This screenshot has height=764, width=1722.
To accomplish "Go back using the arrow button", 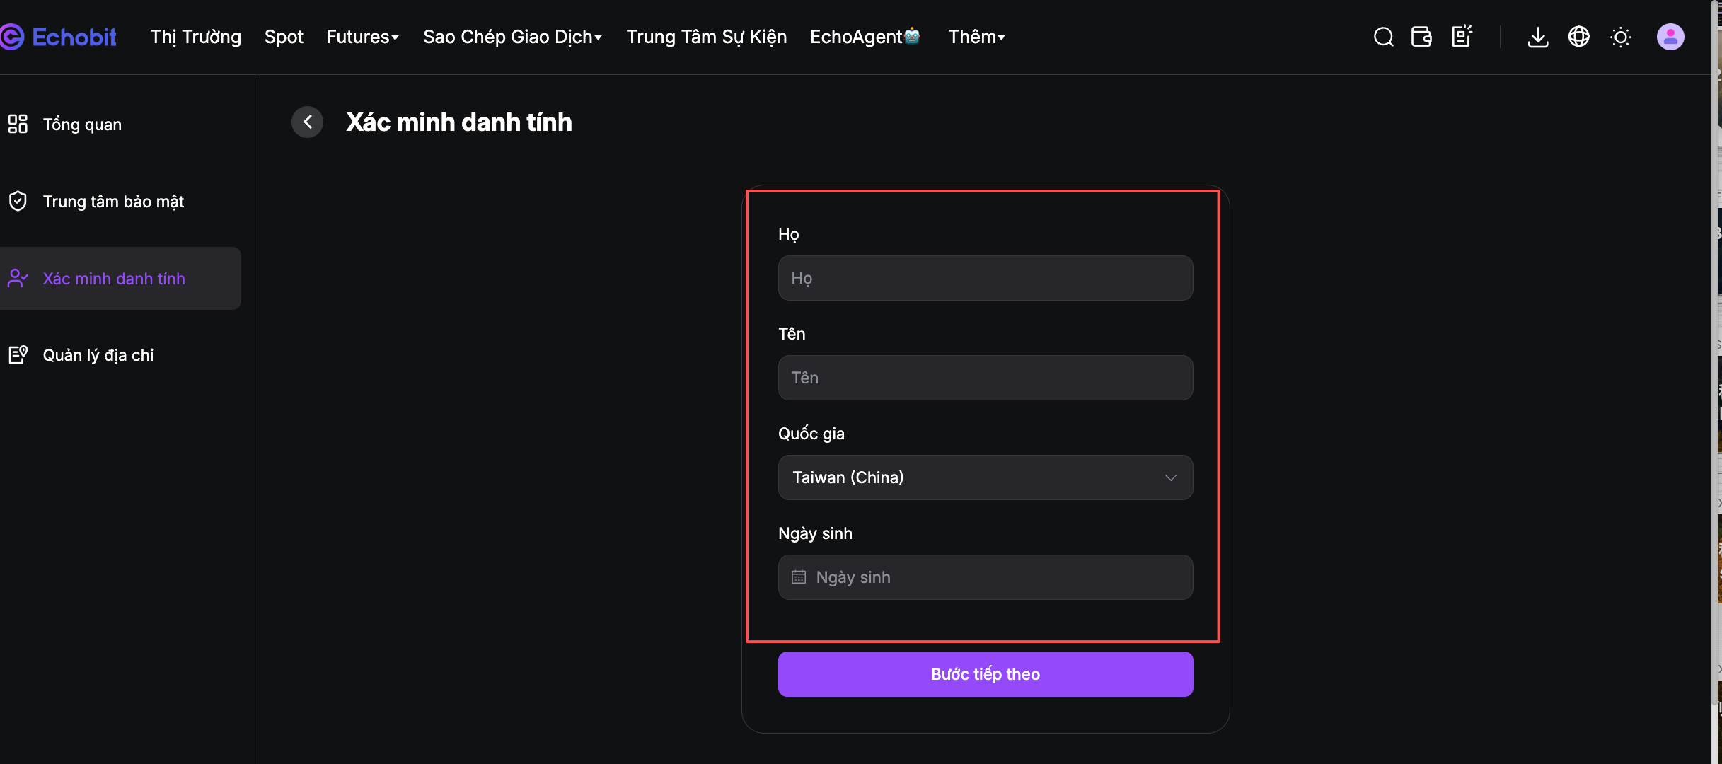I will pos(308,122).
